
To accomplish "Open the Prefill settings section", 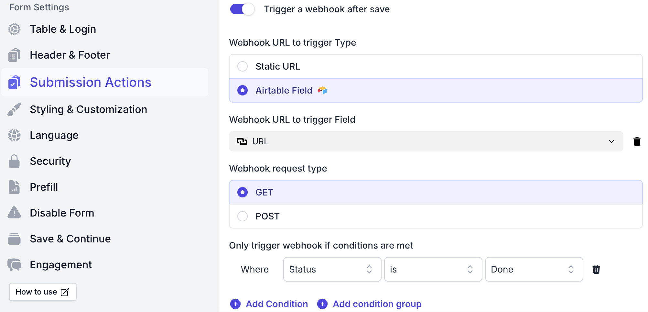I will [x=44, y=187].
